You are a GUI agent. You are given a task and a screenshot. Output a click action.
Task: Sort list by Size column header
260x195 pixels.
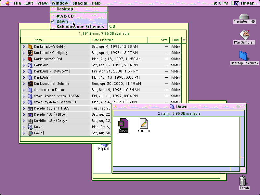[159, 40]
